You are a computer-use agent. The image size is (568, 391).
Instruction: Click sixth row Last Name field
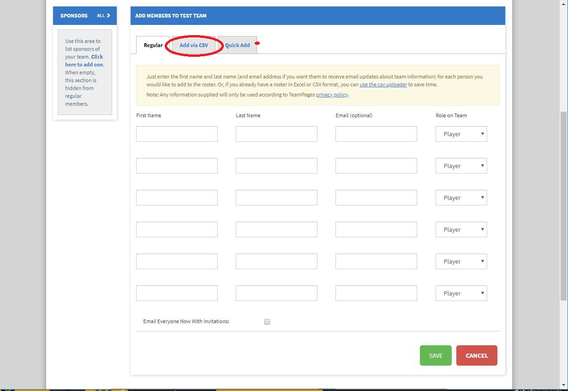276,293
